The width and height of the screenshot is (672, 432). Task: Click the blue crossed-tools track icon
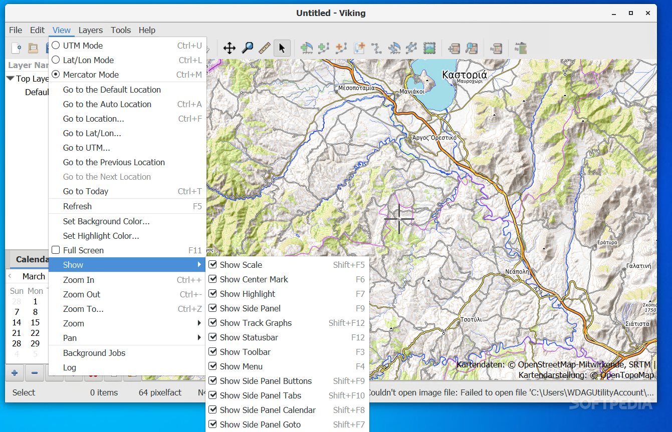tap(411, 48)
